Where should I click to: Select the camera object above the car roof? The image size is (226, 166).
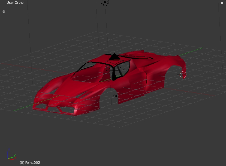(115, 62)
